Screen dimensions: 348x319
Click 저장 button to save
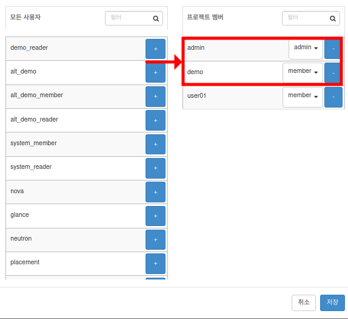click(x=332, y=303)
